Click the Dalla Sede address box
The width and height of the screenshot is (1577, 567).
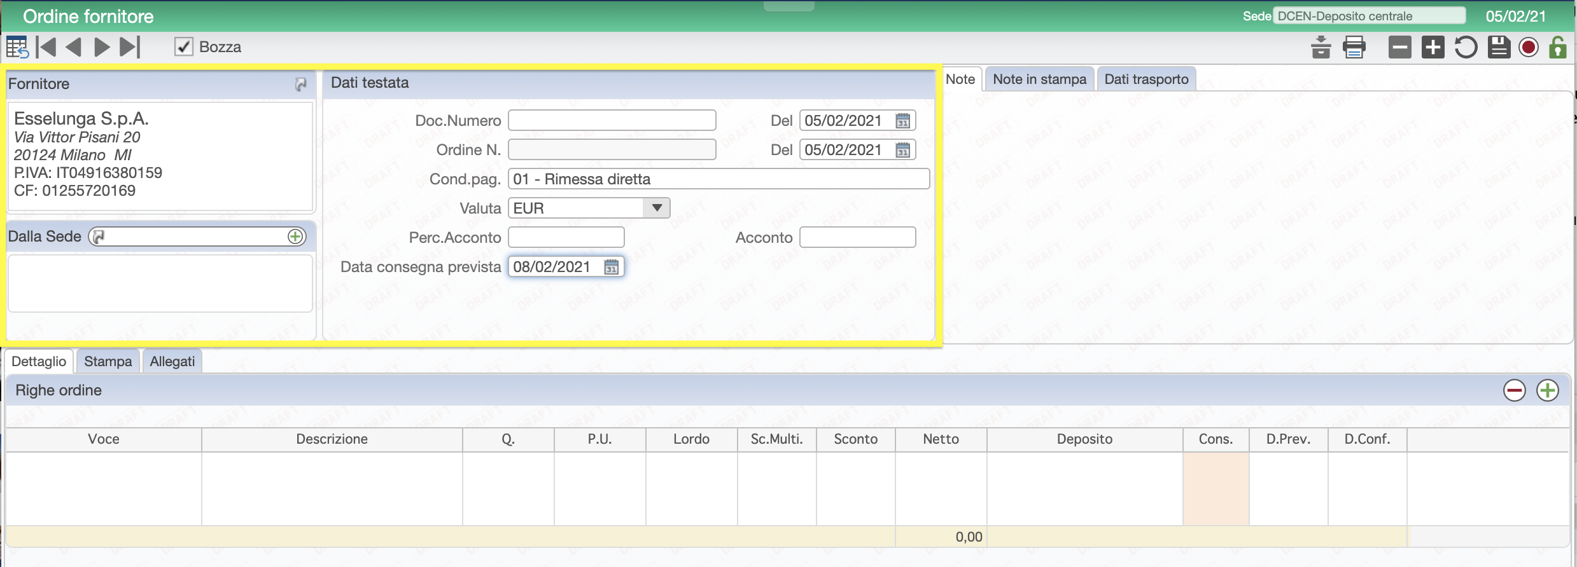tap(160, 283)
